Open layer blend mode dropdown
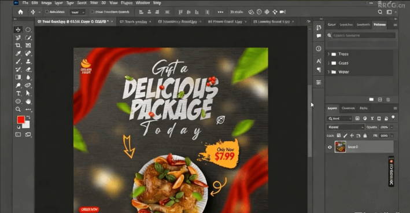 tap(345, 127)
